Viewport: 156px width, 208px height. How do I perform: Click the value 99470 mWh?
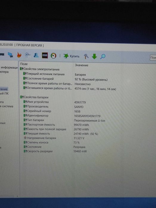81,125
